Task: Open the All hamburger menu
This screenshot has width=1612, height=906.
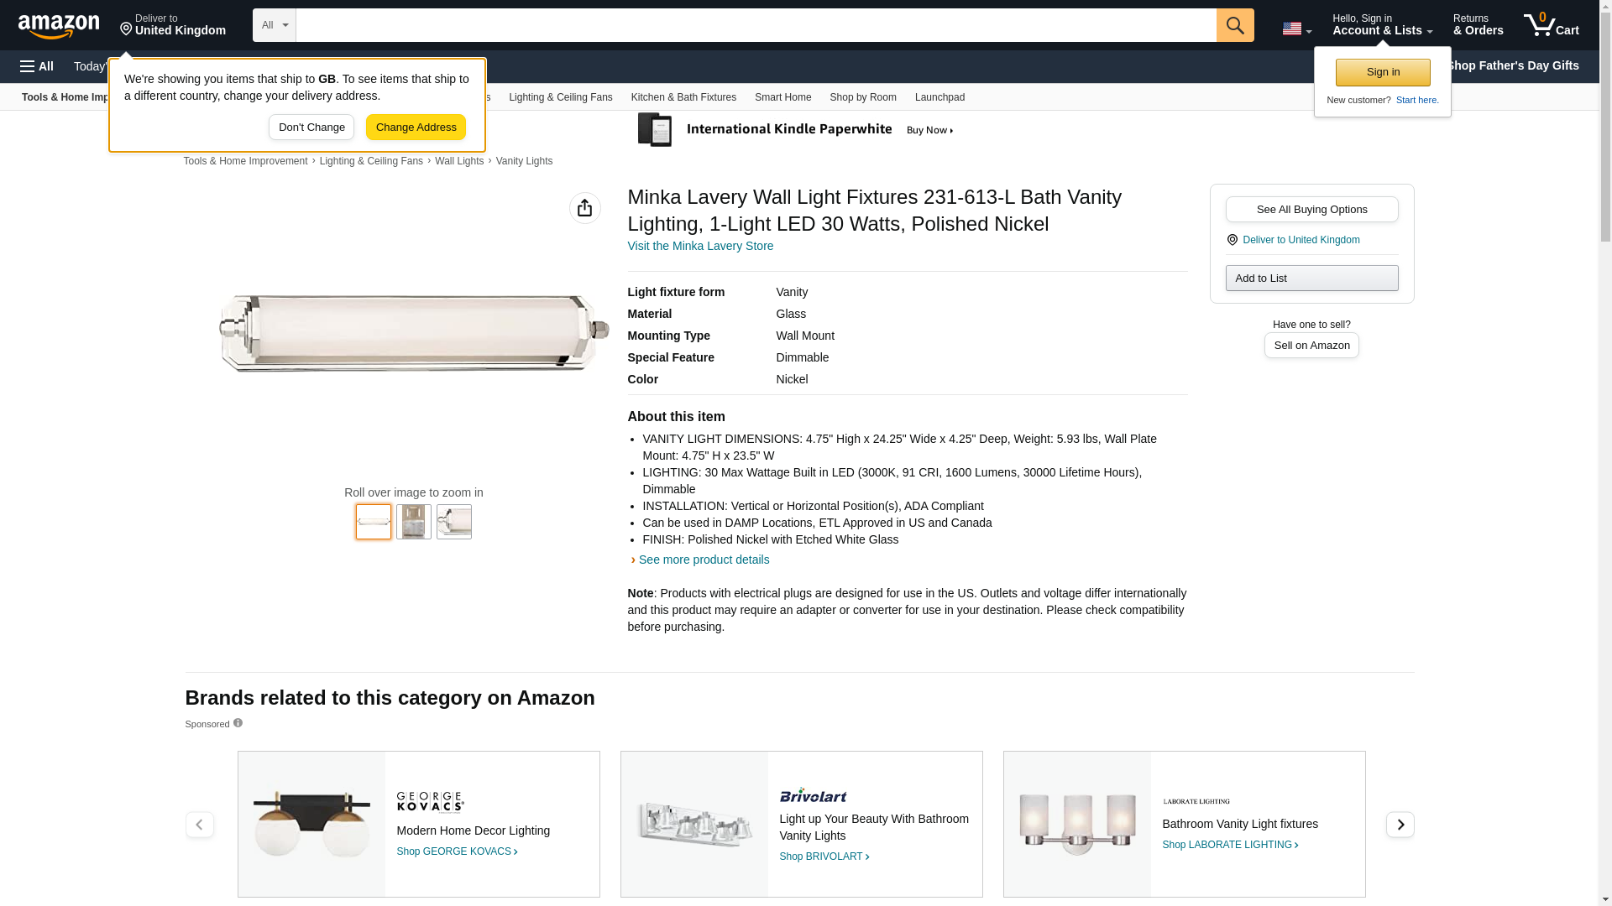Action: (x=37, y=66)
